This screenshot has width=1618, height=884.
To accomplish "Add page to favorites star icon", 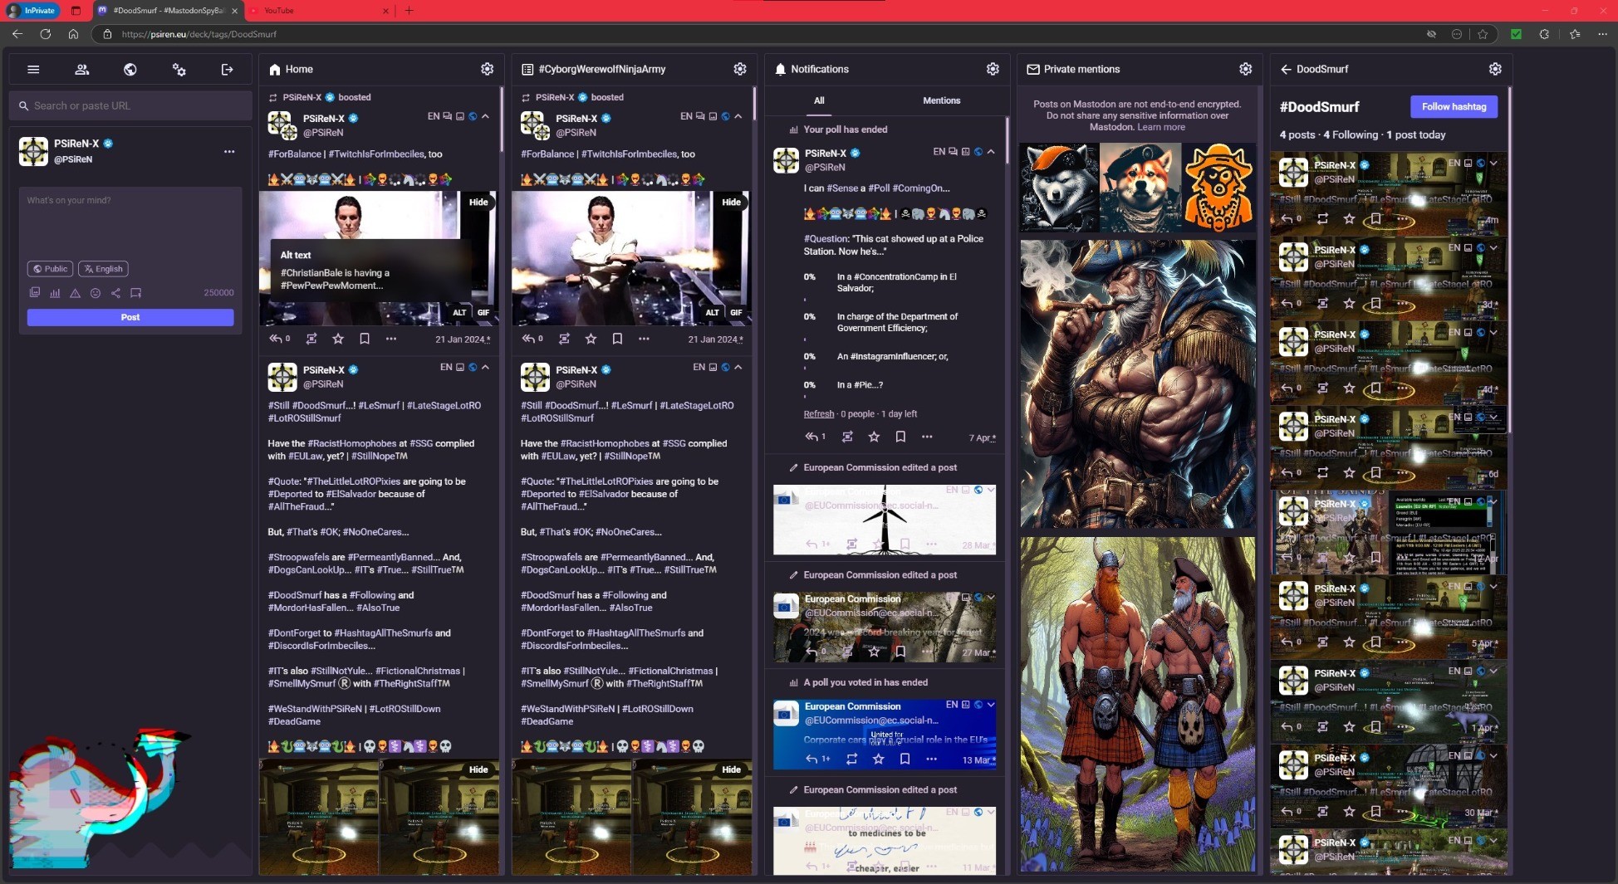I will click(1483, 34).
